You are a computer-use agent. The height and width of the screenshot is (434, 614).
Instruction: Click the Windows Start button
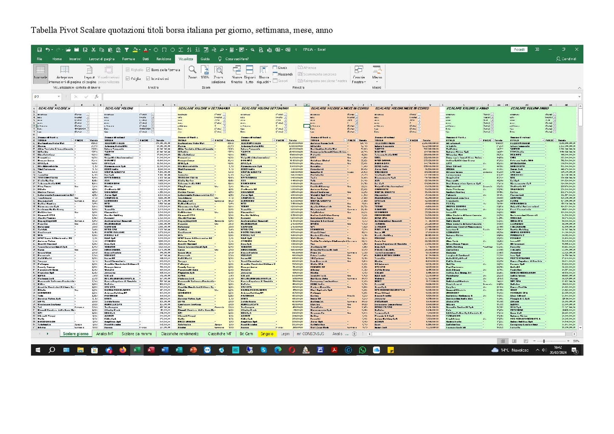click(x=38, y=350)
